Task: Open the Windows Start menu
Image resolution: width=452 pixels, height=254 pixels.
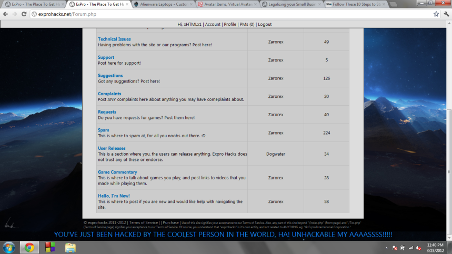Action: coord(9,247)
